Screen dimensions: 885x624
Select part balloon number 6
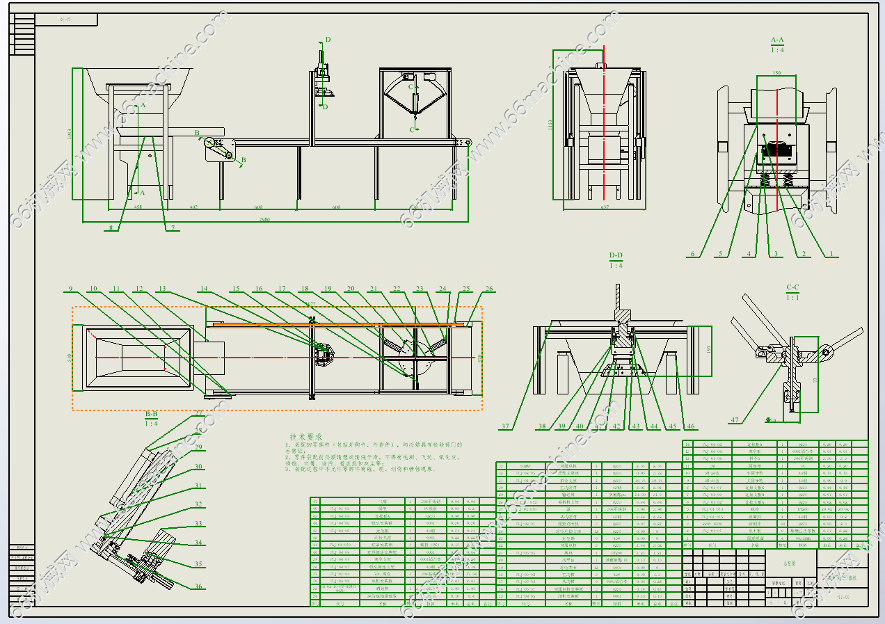point(692,254)
